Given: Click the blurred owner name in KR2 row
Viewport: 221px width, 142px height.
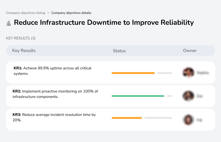Looking at the screenshot, I should pos(199,96).
